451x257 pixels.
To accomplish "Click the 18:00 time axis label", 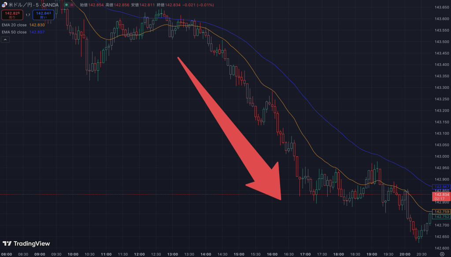I will click(339, 254).
